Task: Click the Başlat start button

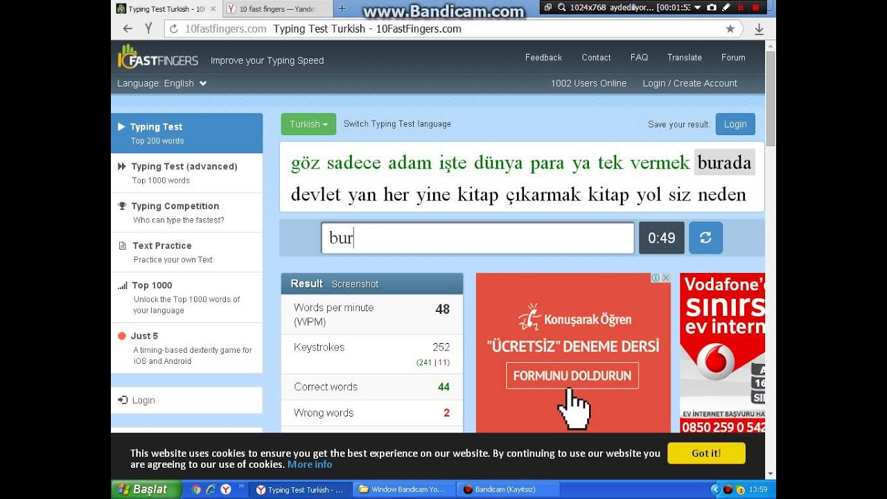Action: (x=146, y=489)
